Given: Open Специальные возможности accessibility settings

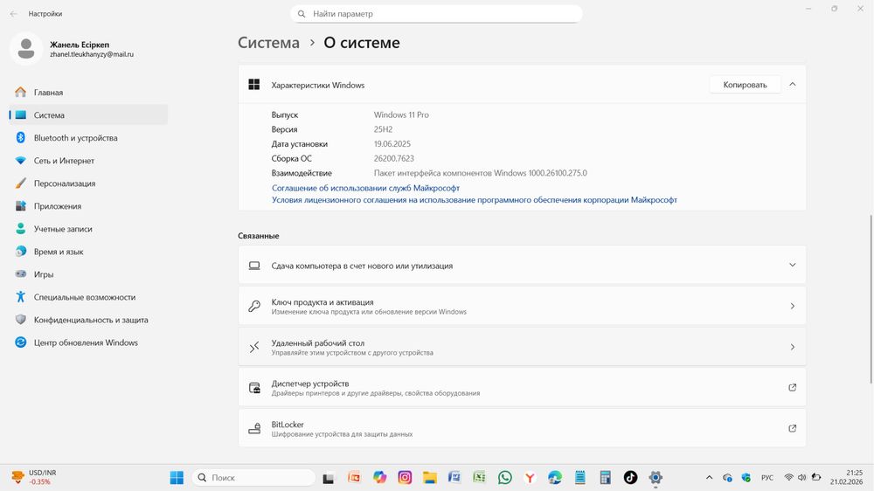Looking at the screenshot, I should coord(84,297).
